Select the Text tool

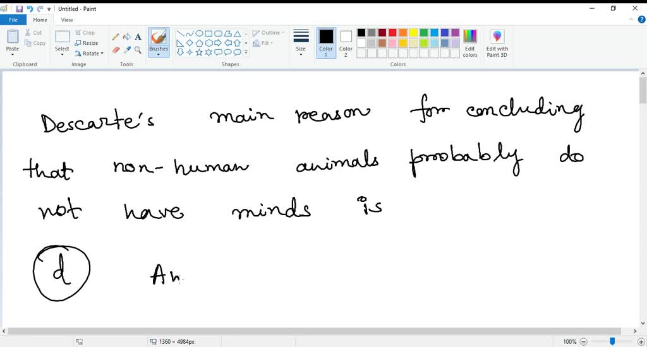click(137, 37)
